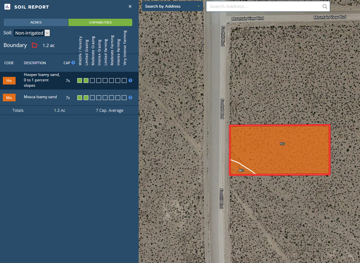
Task: Click help icon on Mosca loamy sand row
Action: (130, 98)
